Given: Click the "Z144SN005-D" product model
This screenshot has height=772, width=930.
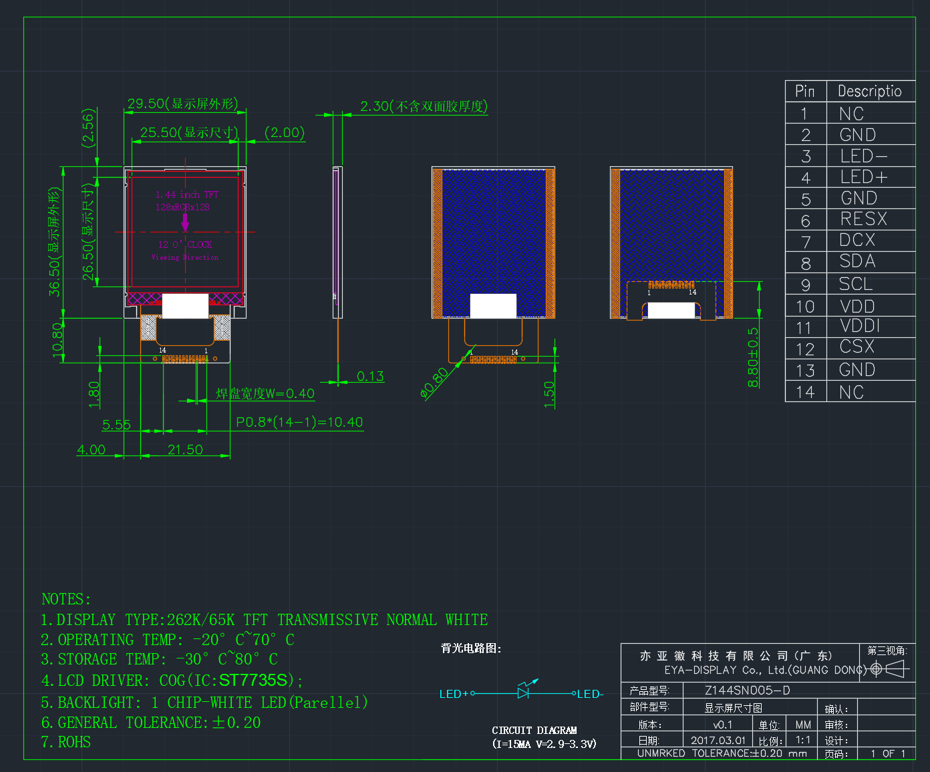Looking at the screenshot, I should (748, 691).
